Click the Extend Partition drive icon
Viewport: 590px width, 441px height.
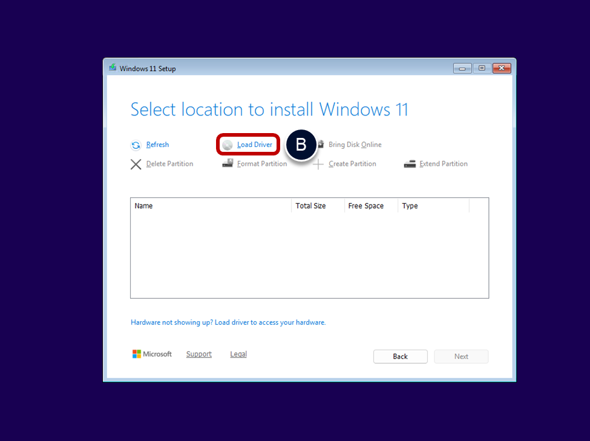click(x=410, y=164)
